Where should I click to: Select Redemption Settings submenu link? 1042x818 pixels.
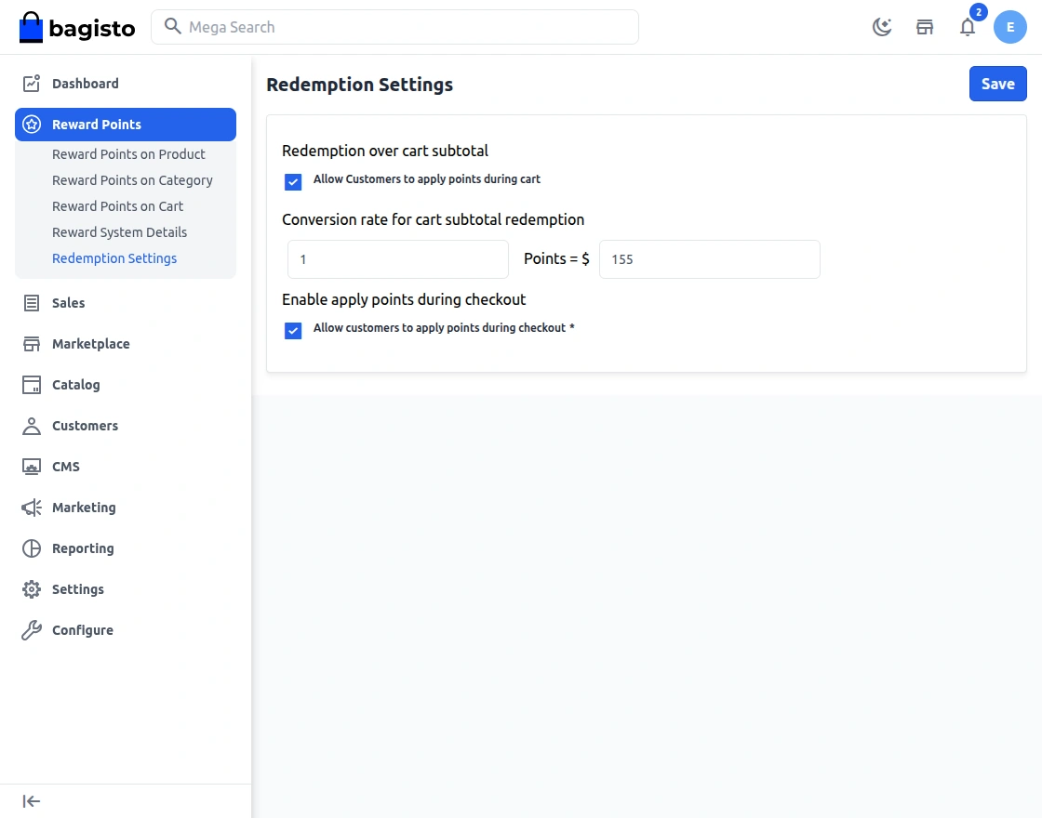[x=114, y=258]
